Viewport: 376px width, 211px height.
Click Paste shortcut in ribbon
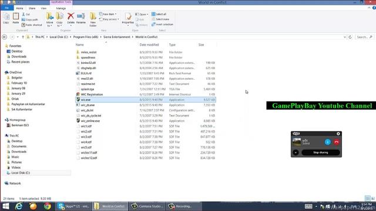32,25
